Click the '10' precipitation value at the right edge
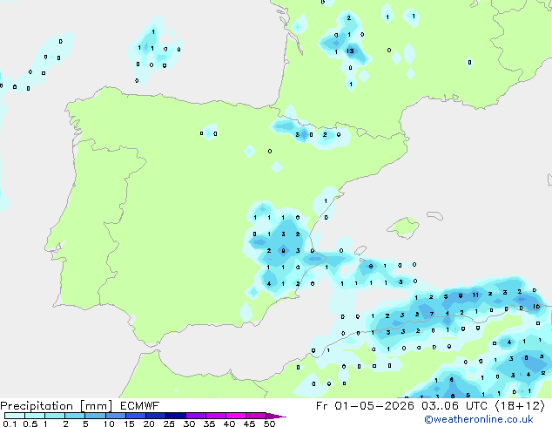This screenshot has width=552, height=427. pos(536,307)
